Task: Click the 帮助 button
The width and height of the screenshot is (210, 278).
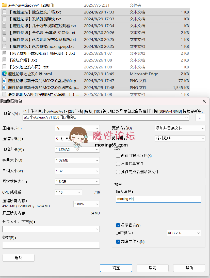Action: 189,268
